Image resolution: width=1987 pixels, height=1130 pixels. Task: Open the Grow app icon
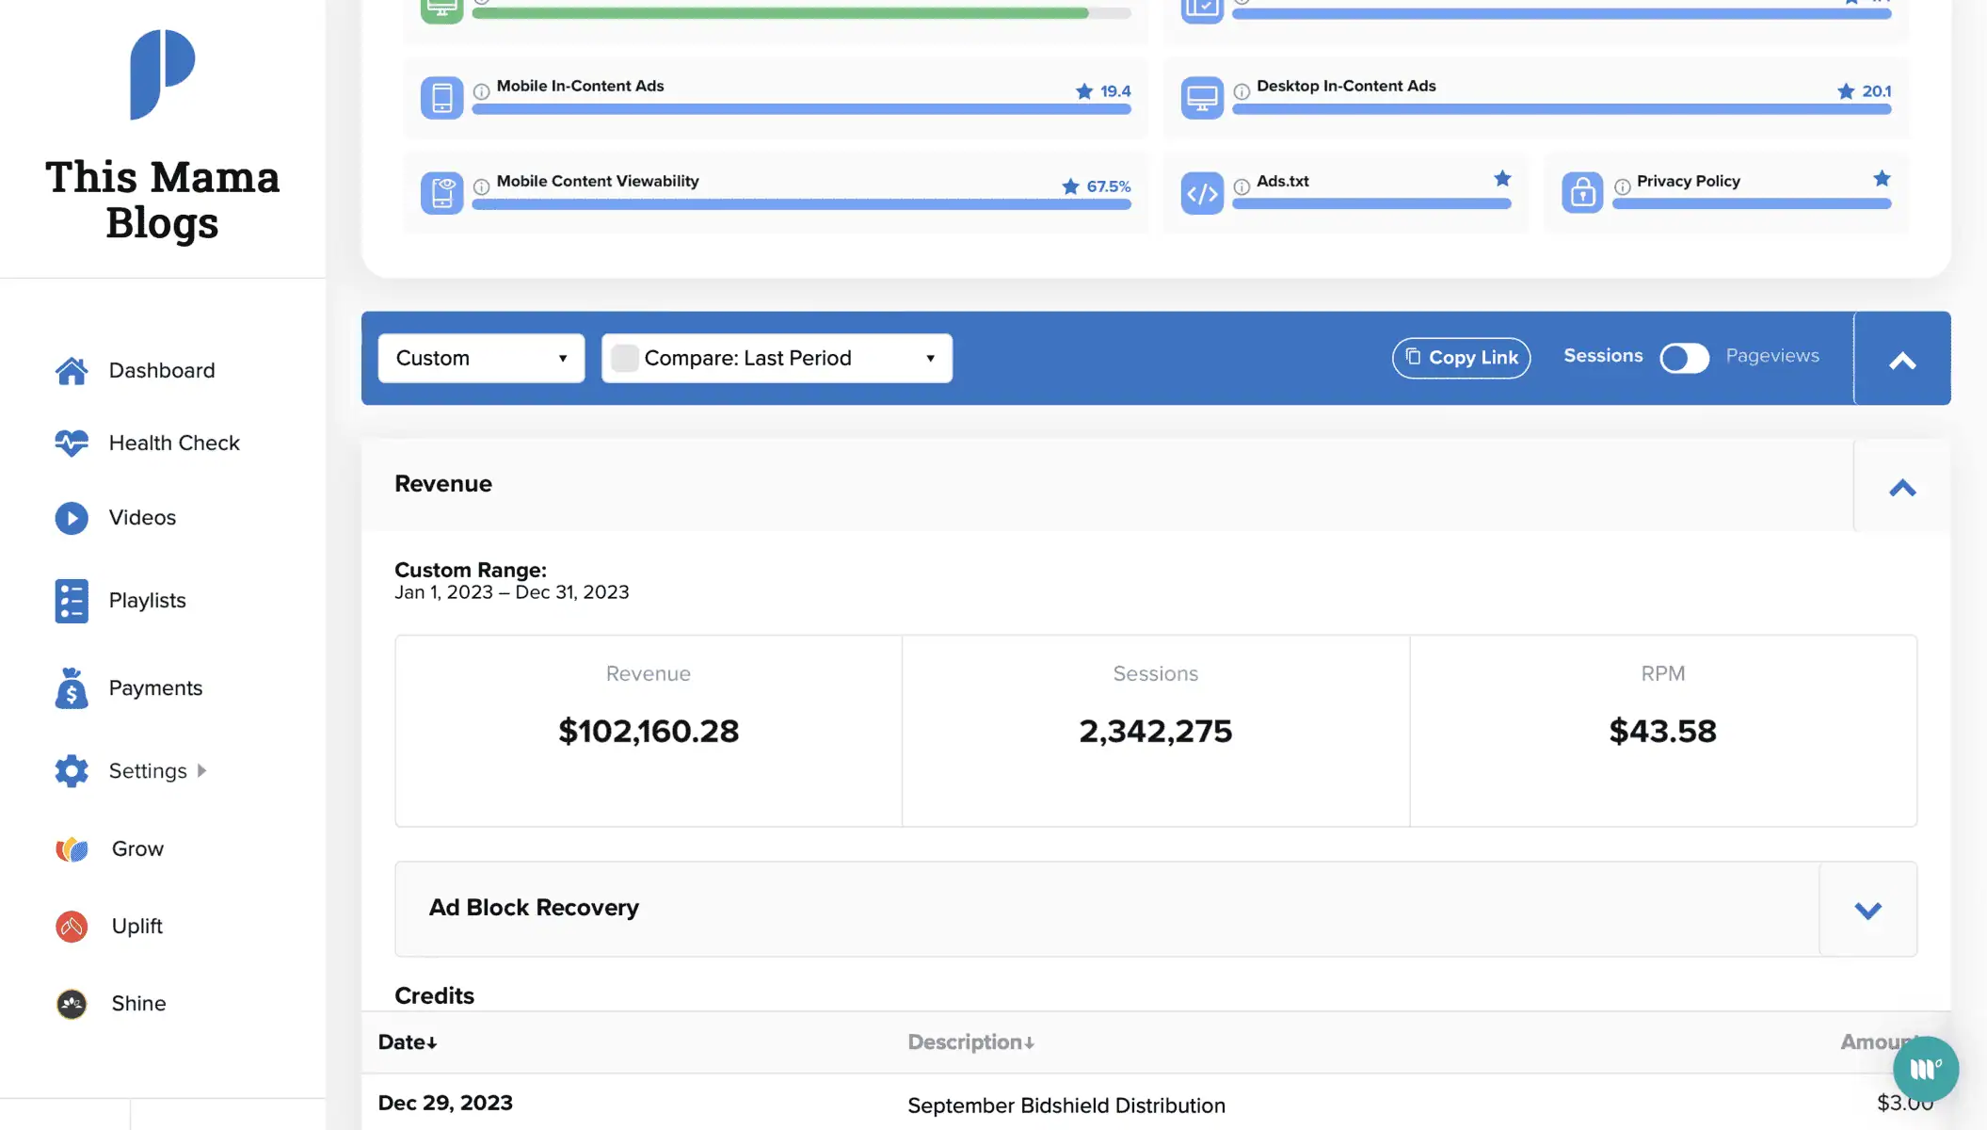click(72, 849)
